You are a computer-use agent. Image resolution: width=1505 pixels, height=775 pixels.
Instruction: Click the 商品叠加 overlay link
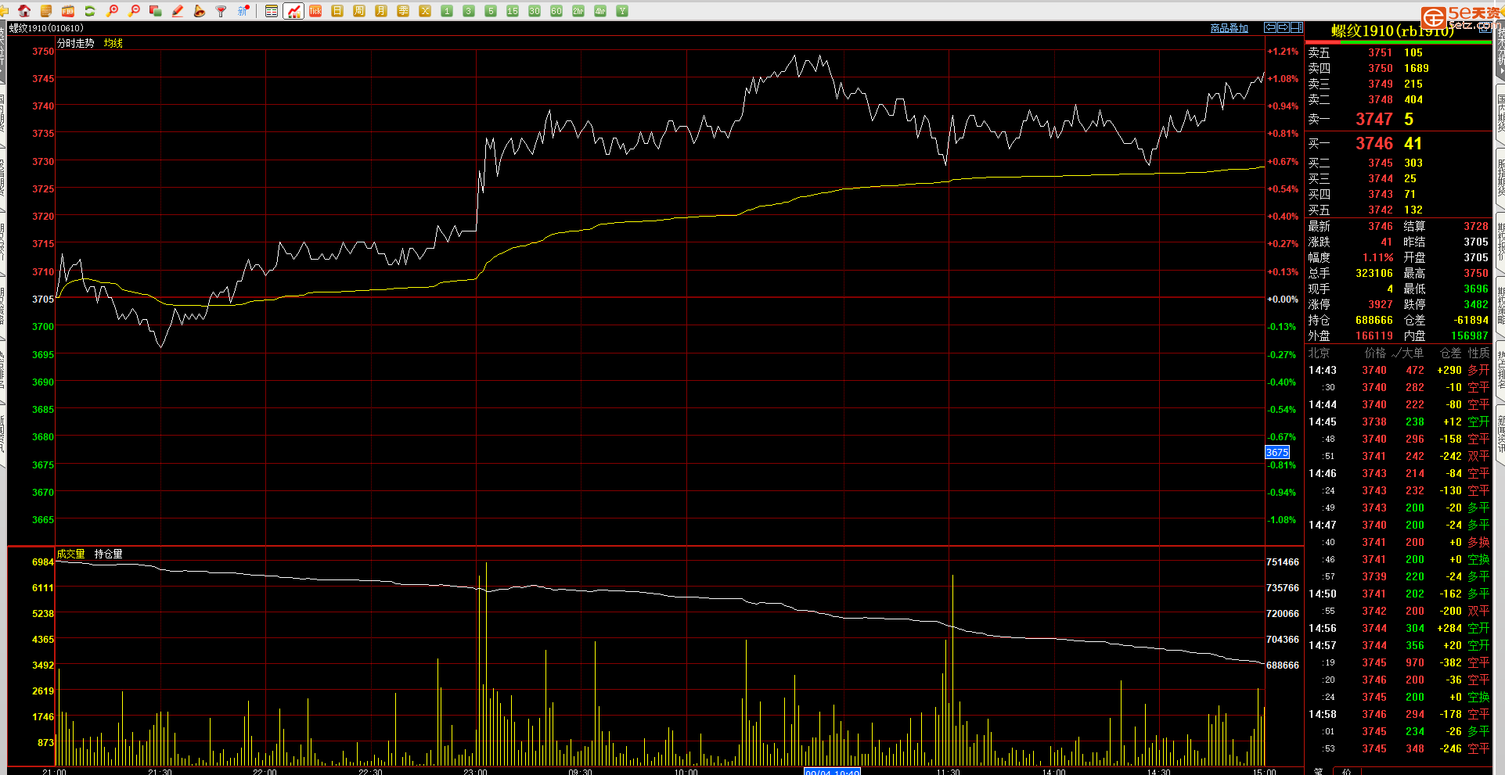1229,28
